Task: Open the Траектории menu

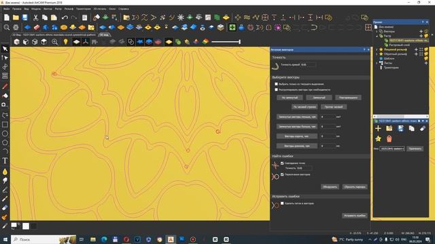Action: click(83, 9)
